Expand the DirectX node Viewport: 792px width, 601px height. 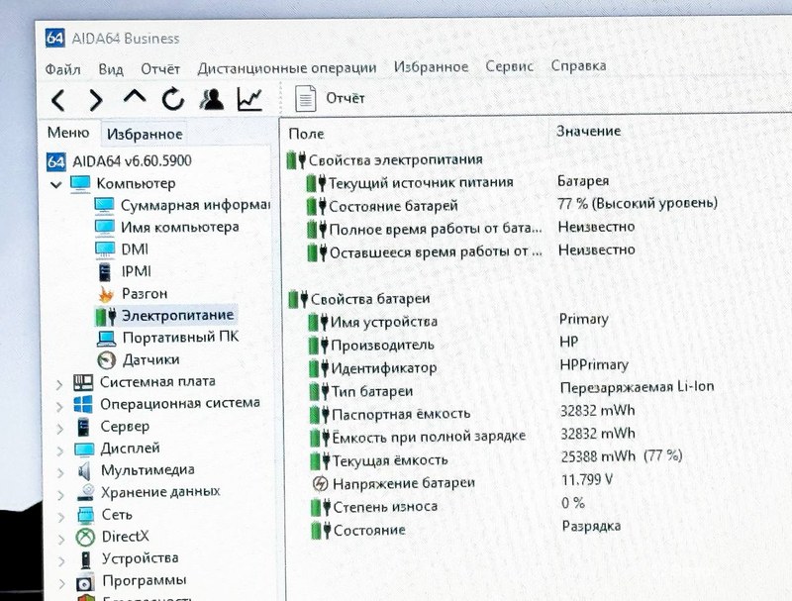point(61,540)
